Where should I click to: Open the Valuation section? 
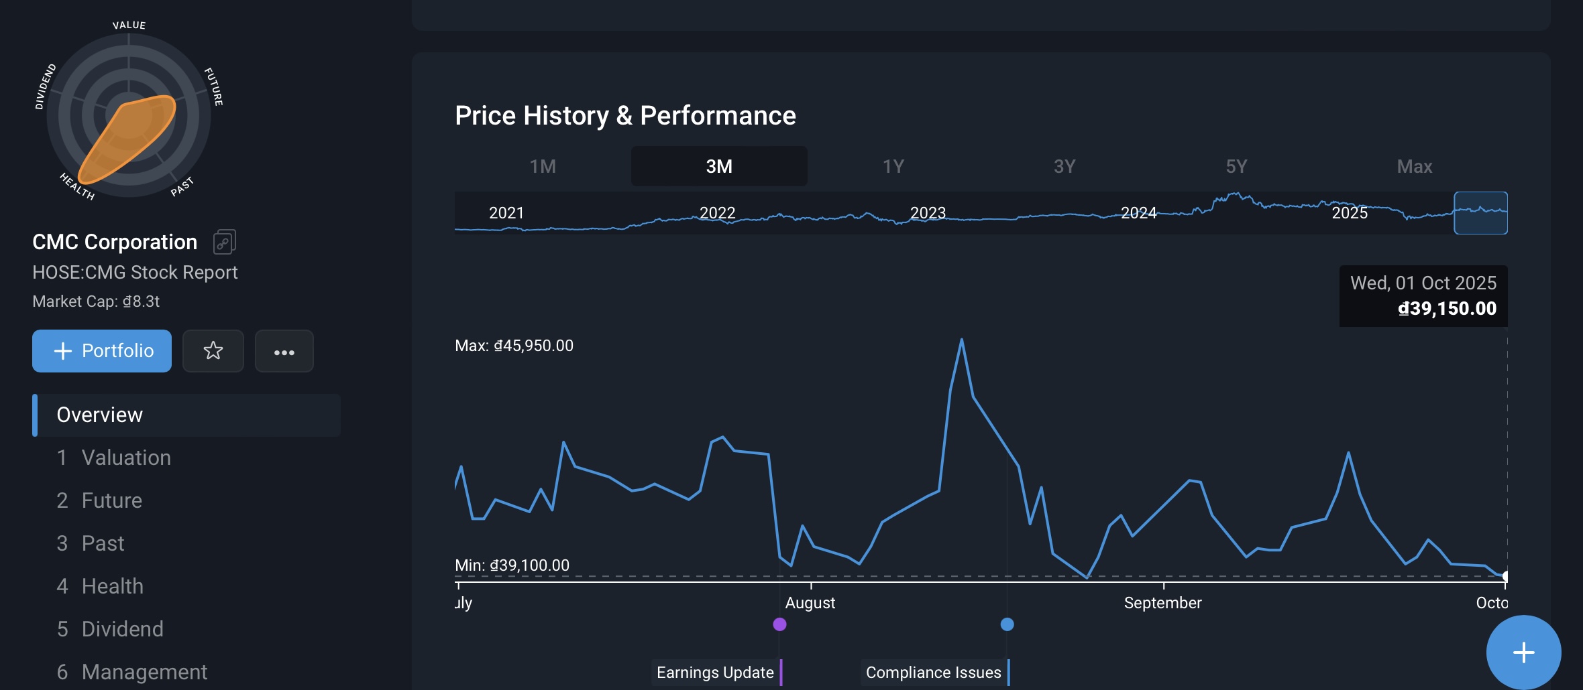coord(126,458)
